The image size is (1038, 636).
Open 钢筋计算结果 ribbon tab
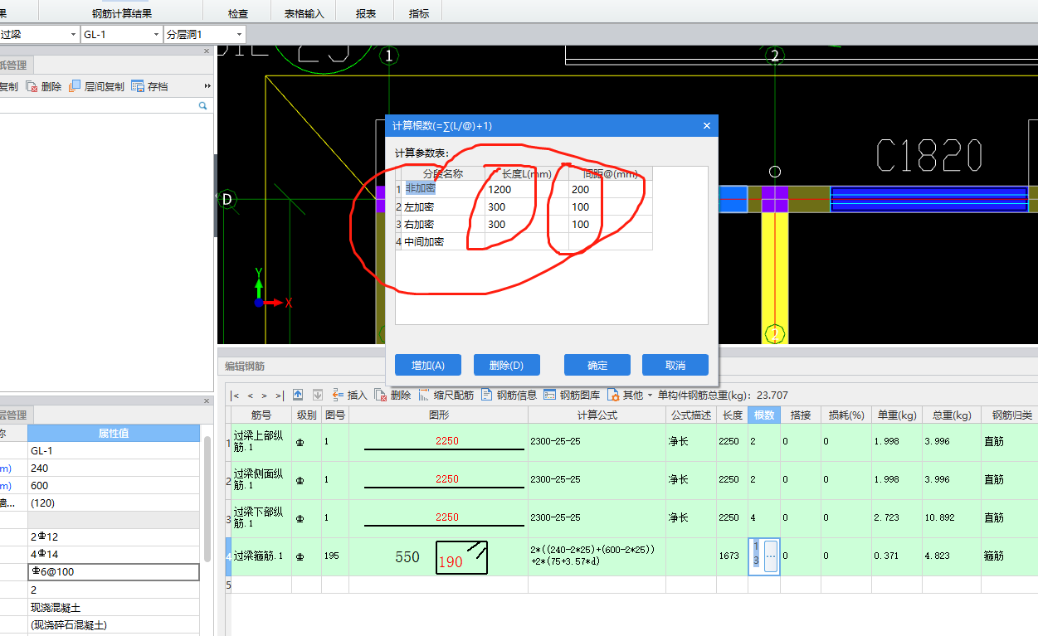(122, 13)
